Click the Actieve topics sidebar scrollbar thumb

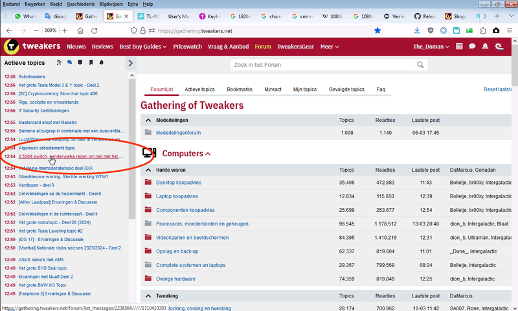132,149
